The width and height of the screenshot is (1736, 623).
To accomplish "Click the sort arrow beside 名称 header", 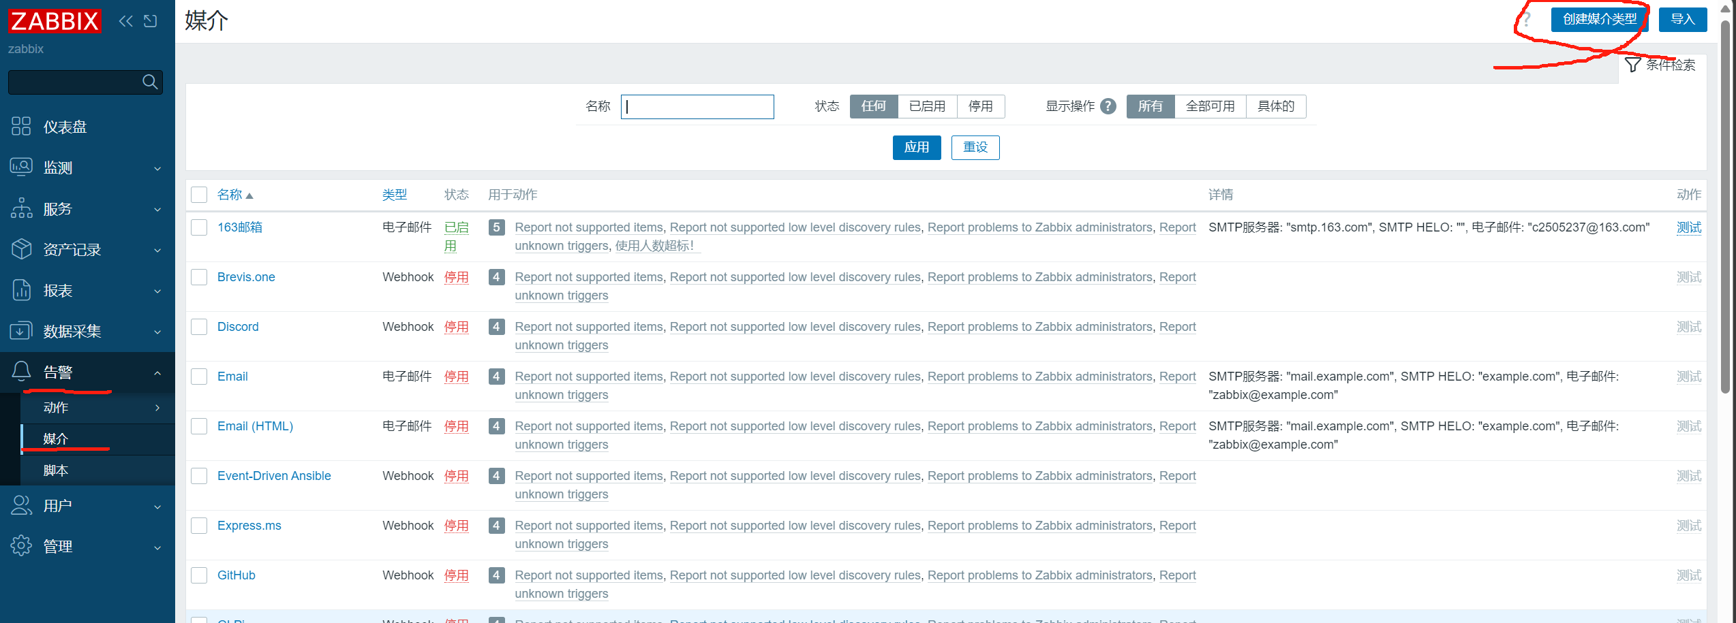I will coord(249,196).
